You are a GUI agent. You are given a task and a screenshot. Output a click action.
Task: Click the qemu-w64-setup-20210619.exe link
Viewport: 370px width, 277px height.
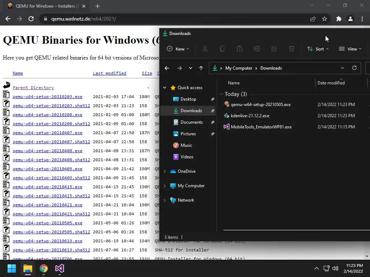[x=47, y=241]
